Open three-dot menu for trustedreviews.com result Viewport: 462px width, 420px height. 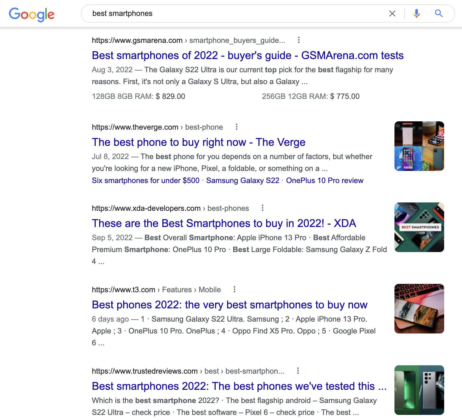point(298,371)
